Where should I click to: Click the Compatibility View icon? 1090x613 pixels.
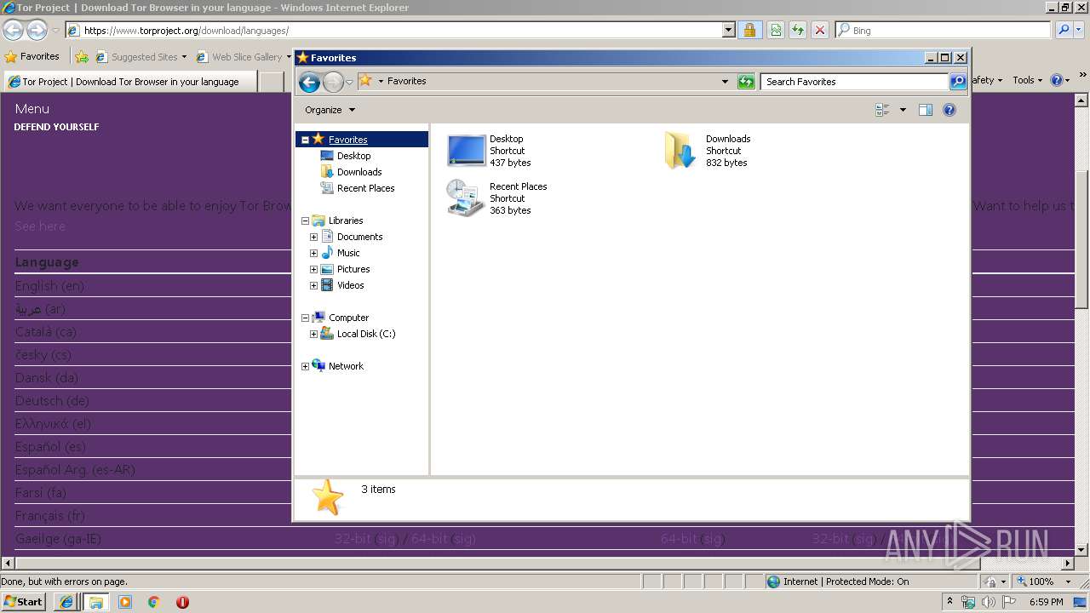coord(776,30)
